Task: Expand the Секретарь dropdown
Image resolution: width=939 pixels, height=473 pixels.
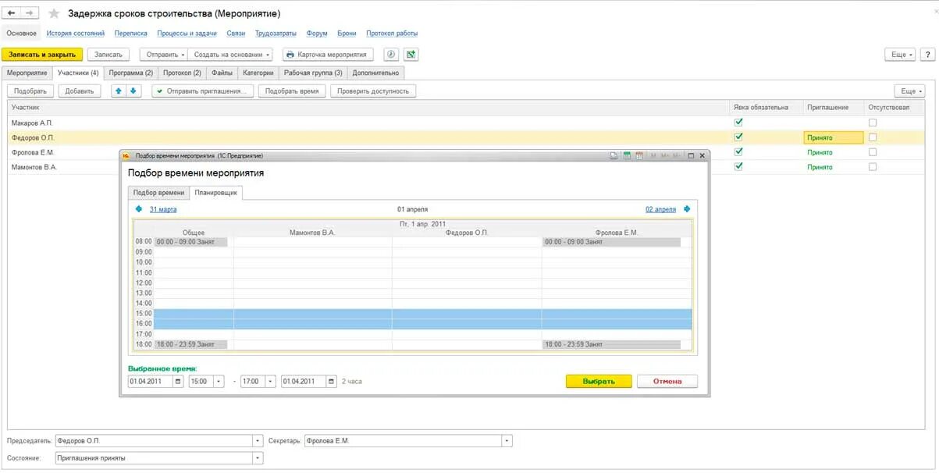Action: pyautogui.click(x=507, y=441)
